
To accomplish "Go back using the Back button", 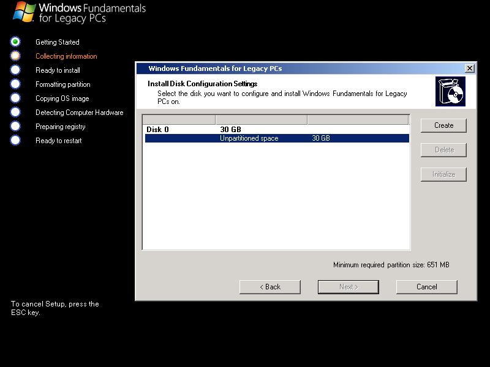I will pos(269,287).
